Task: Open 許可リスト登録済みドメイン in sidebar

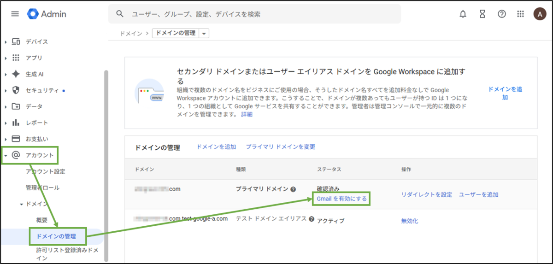Action: point(67,254)
